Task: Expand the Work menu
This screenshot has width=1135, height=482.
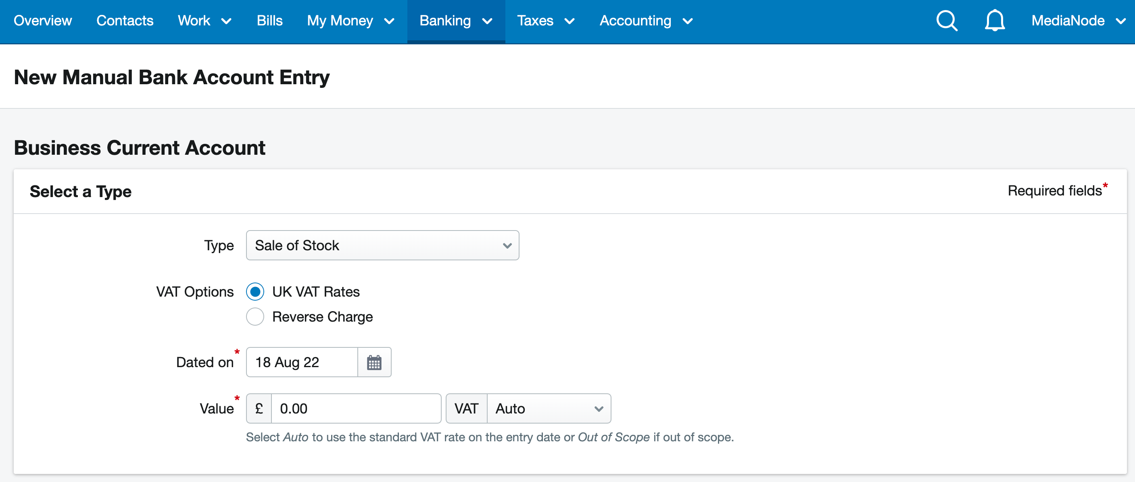Action: [x=204, y=21]
